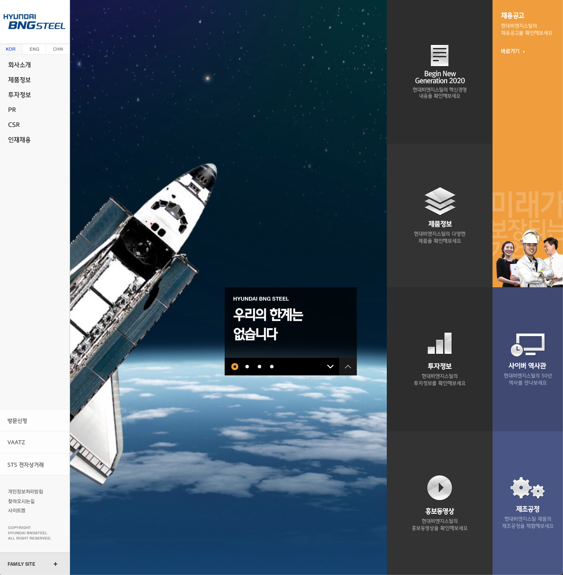The width and height of the screenshot is (563, 575).
Task: Click the stacked layers 제품정보 icon
Action: pyautogui.click(x=440, y=201)
